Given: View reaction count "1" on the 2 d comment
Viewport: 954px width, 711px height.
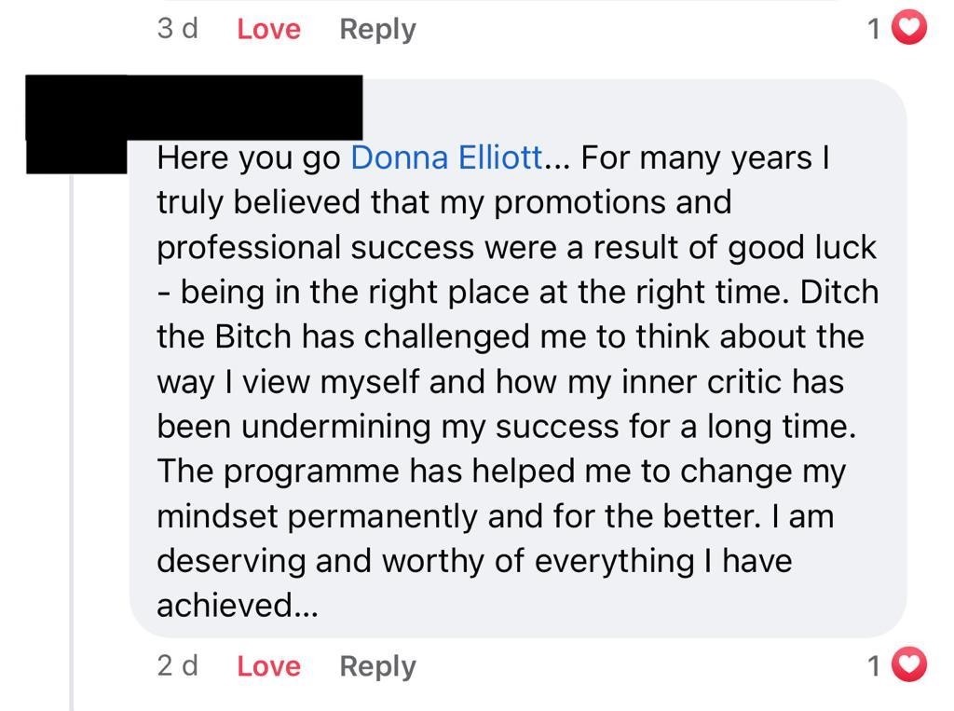Looking at the screenshot, I should 874,666.
